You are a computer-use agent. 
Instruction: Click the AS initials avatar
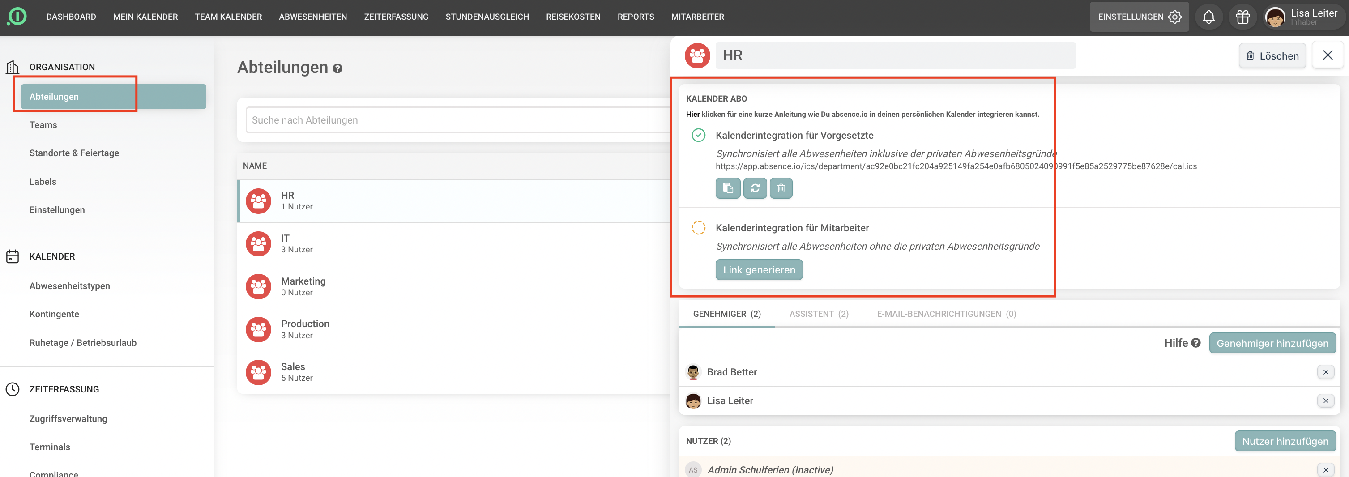click(693, 470)
